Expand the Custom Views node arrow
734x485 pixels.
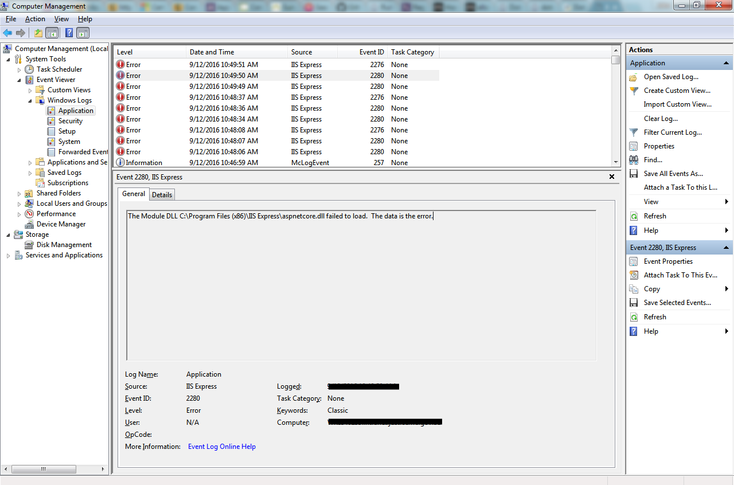pos(30,90)
